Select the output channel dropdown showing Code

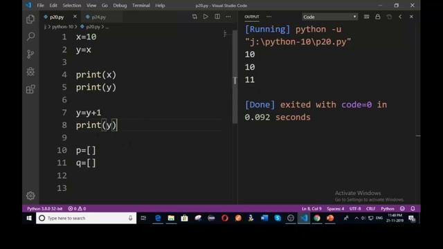click(x=329, y=17)
